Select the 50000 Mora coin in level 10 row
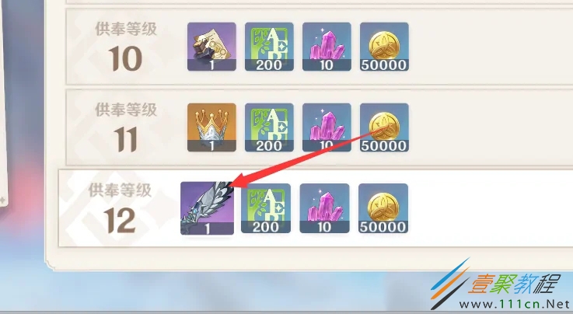 tap(384, 47)
